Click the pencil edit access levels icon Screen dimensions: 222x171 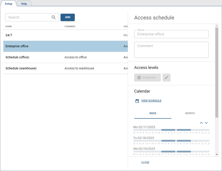tap(166, 77)
